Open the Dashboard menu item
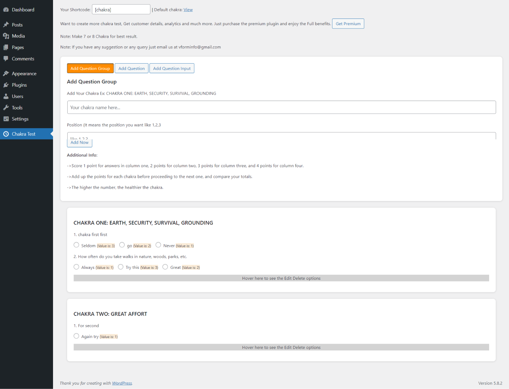 pyautogui.click(x=27, y=10)
